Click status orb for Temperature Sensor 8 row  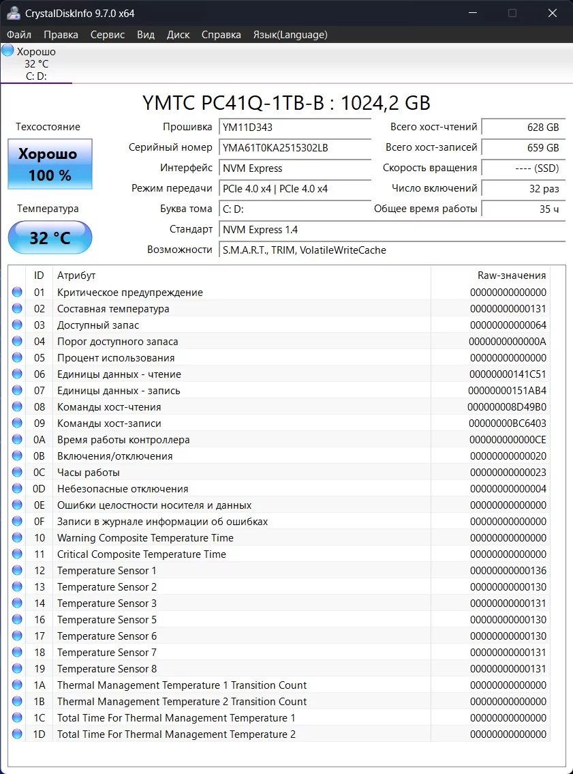17,668
